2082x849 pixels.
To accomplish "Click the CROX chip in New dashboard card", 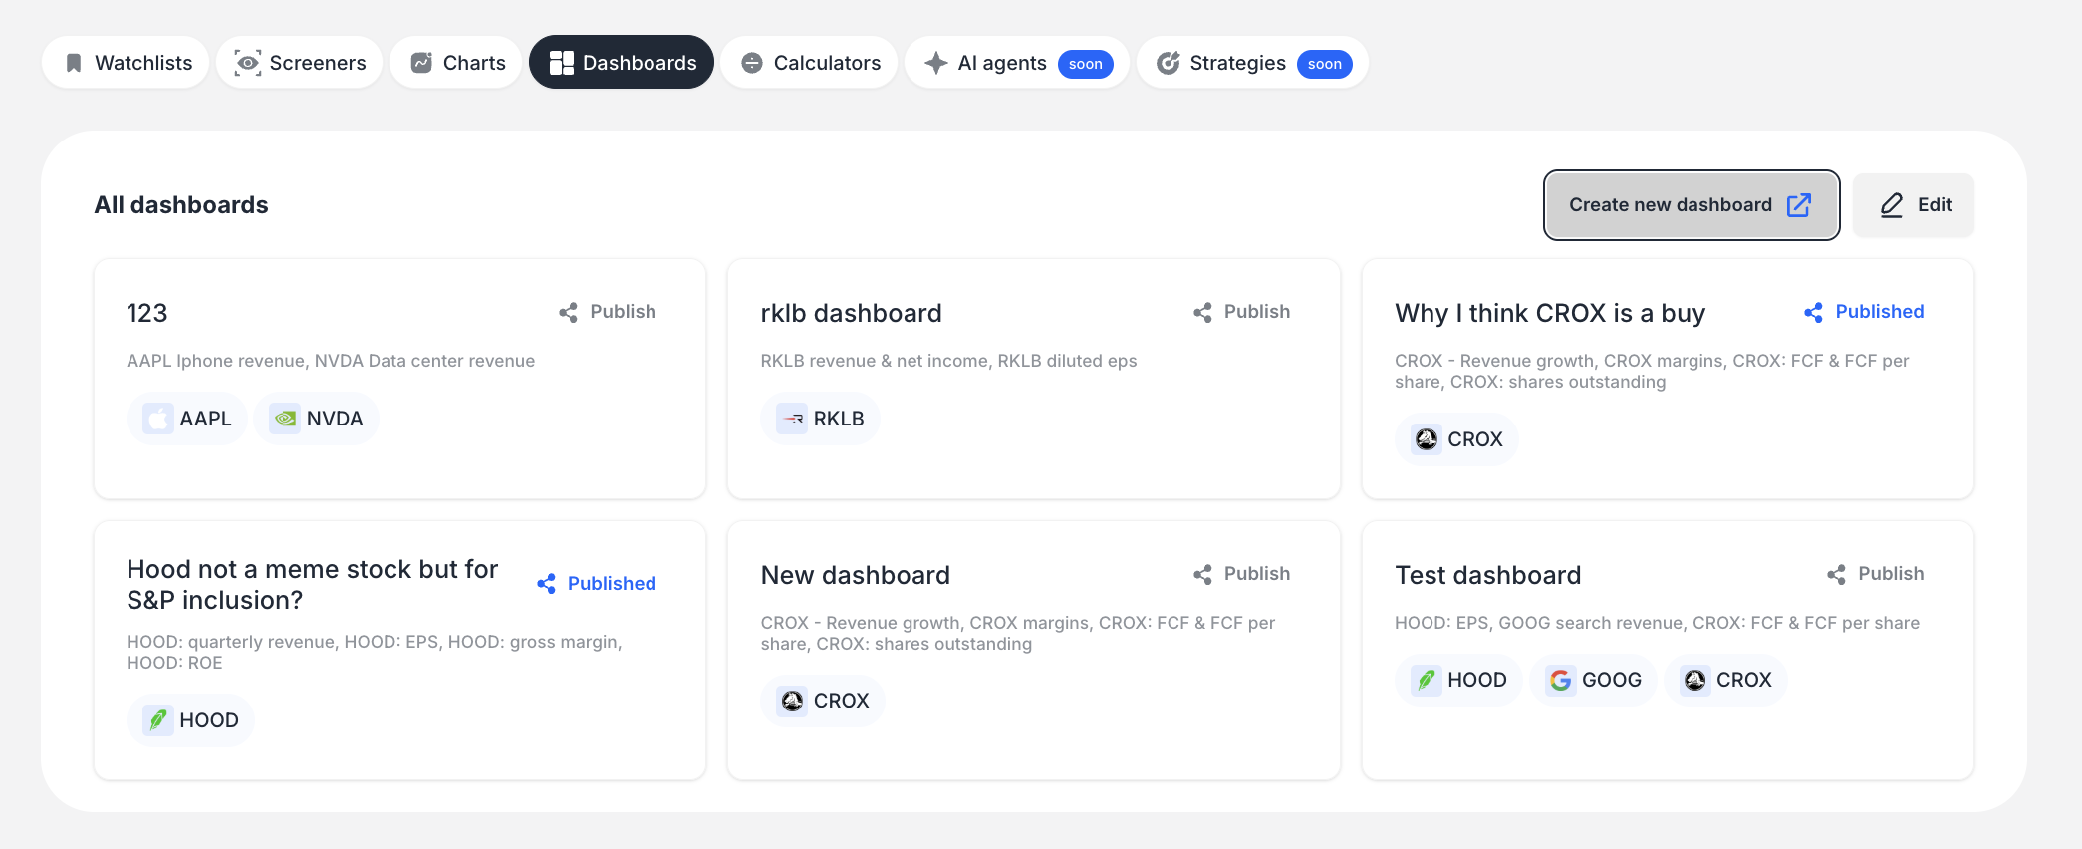I will (x=823, y=701).
